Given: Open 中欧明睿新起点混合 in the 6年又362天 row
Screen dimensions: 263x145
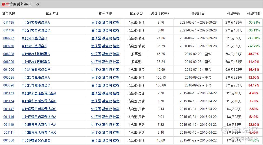Looking at the screenshot, I should (36, 70).
